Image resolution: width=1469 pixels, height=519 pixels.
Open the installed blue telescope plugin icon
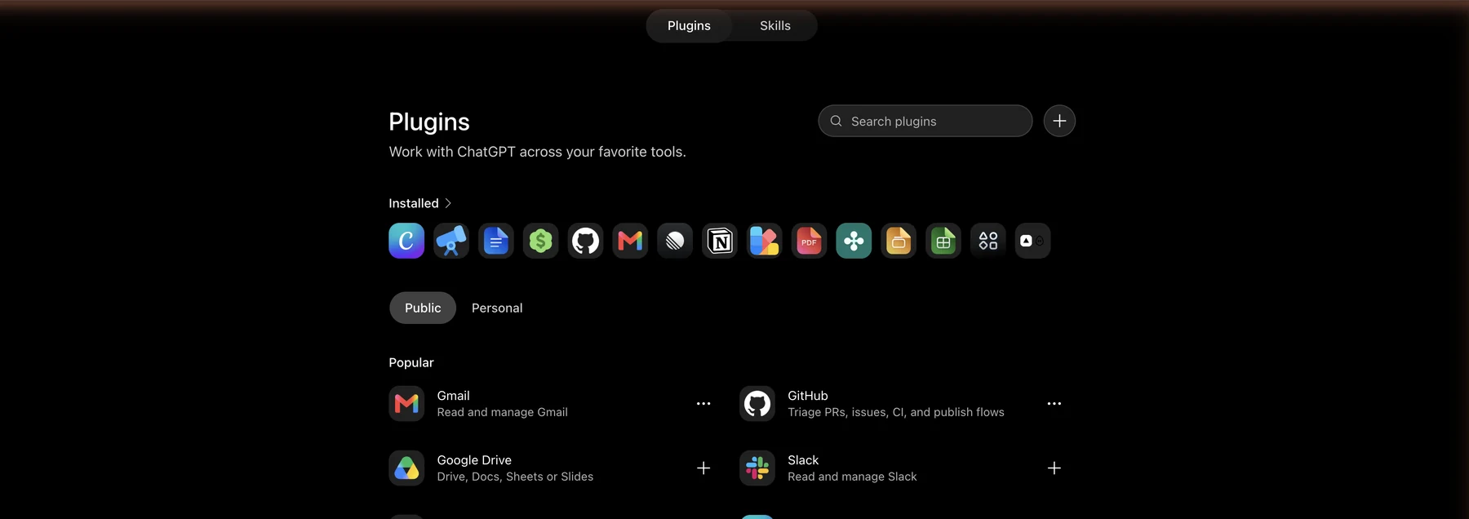[451, 241]
